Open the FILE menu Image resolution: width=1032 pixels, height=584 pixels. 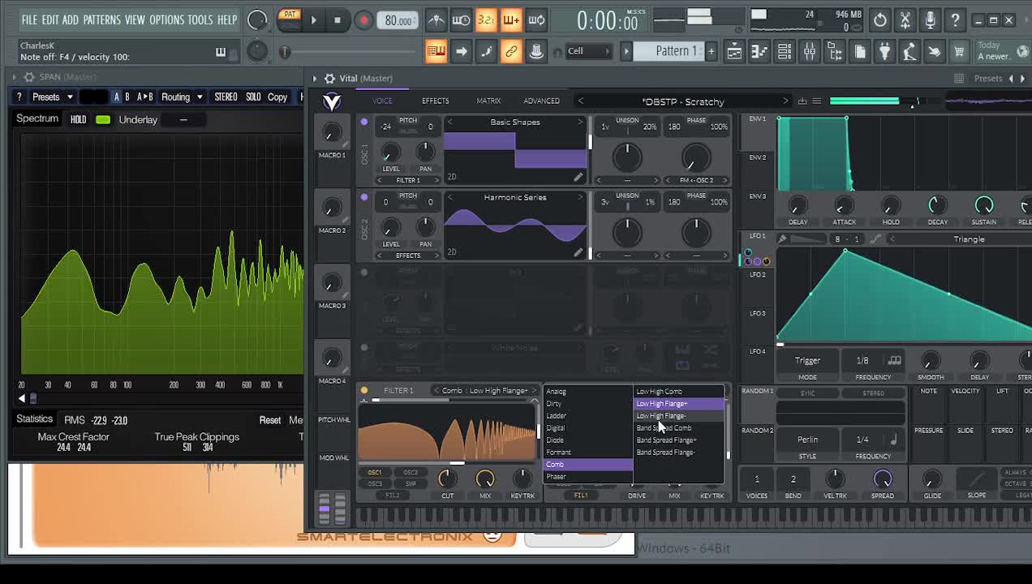pyautogui.click(x=29, y=19)
